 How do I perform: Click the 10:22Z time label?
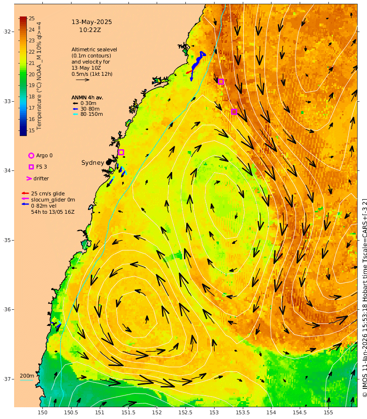point(90,30)
